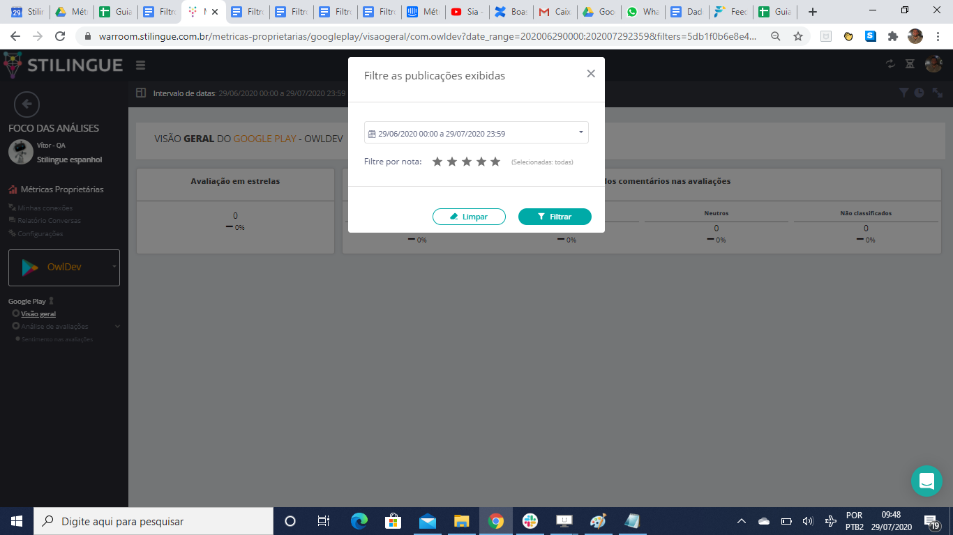Open the date range dropdown in the dialog
Viewport: 953px width, 535px height.
(476, 133)
